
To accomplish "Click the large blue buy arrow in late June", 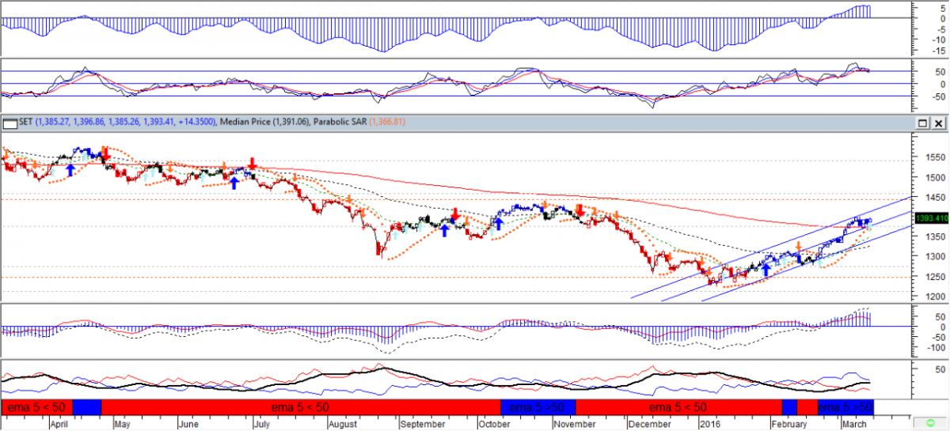I will pyautogui.click(x=234, y=183).
